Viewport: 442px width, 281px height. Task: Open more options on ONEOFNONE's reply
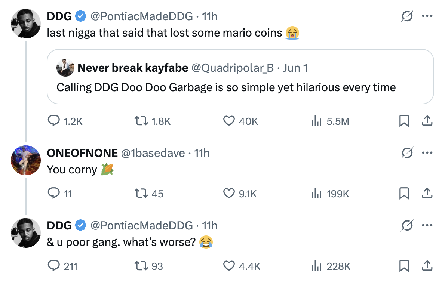coord(427,153)
